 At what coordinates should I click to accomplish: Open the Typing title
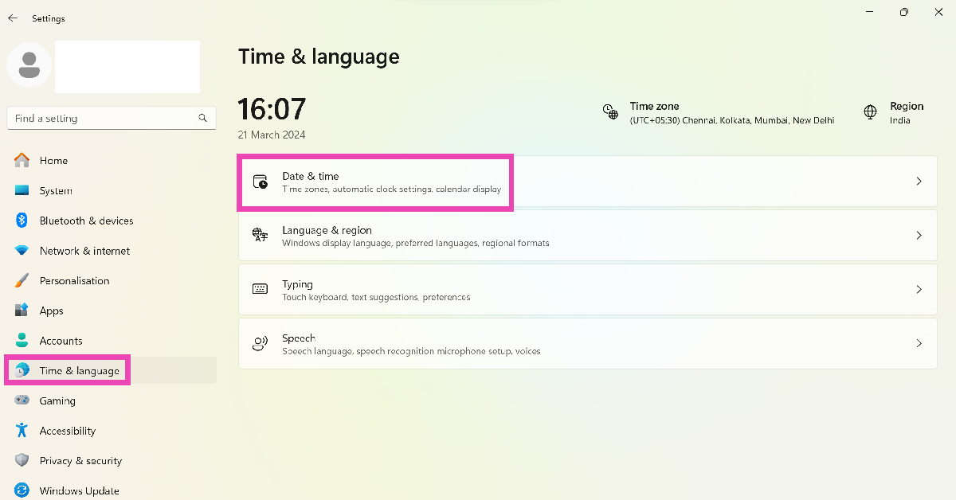point(297,284)
